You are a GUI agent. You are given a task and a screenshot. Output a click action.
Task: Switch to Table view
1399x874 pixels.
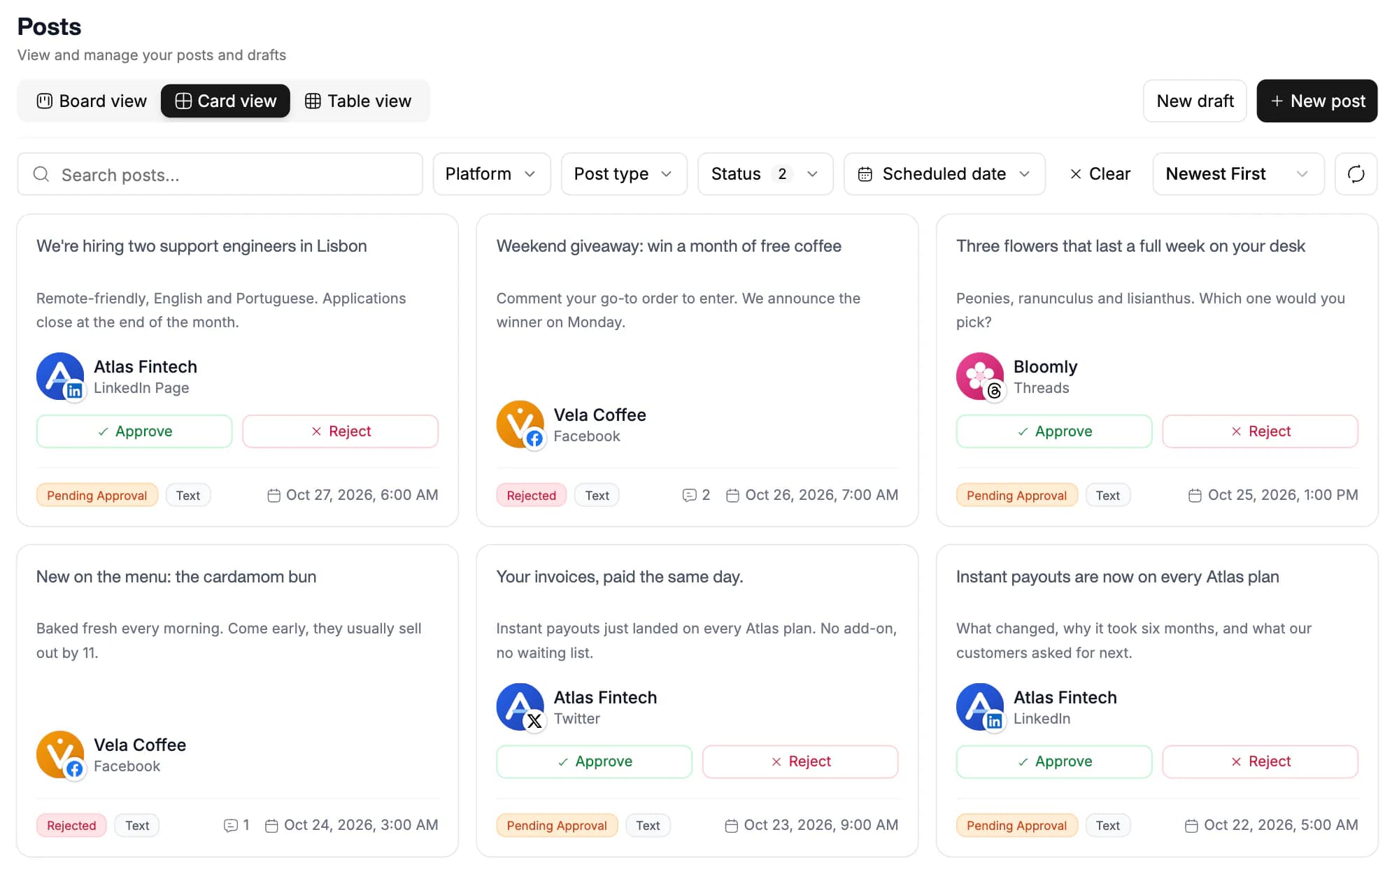pyautogui.click(x=358, y=101)
